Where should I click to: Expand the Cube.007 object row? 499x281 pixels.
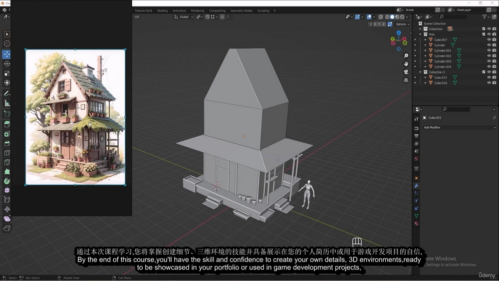(426, 40)
